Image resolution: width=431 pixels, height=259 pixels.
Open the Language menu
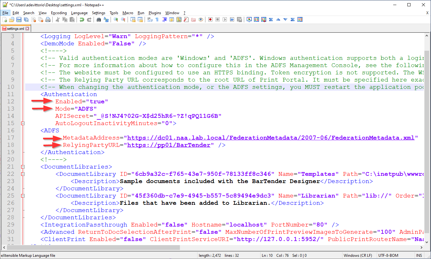79,13
